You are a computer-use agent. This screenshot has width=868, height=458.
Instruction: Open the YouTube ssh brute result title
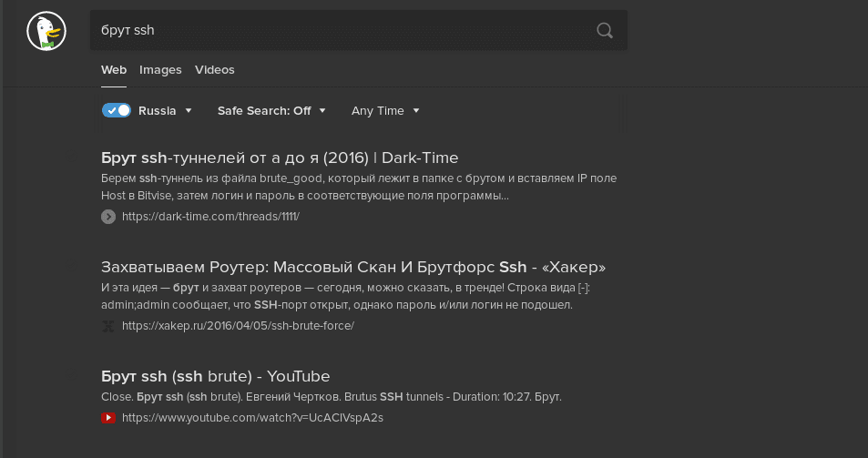click(x=215, y=376)
